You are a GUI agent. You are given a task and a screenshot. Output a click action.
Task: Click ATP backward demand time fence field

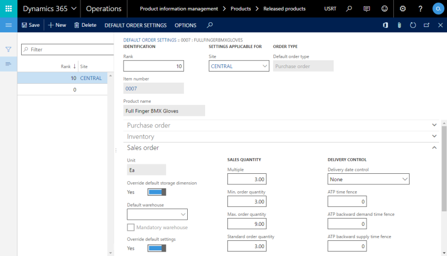pos(347,224)
